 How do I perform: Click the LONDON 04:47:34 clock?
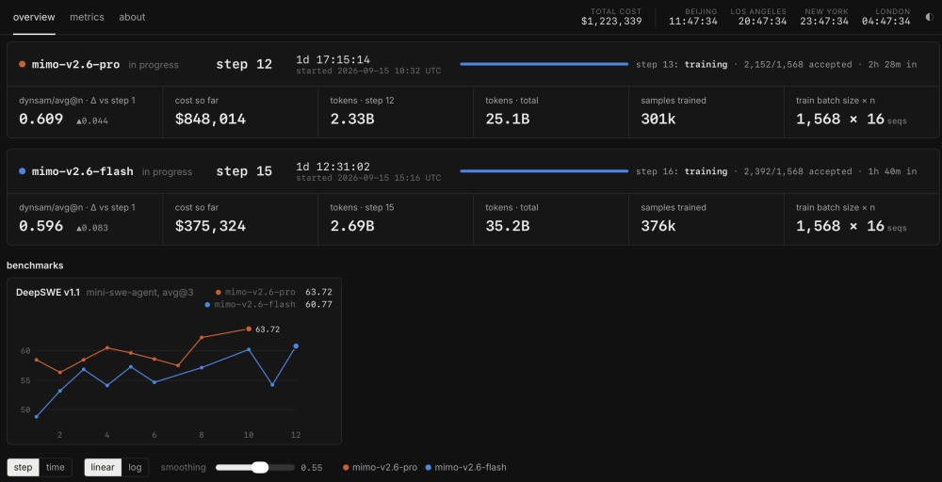886,17
